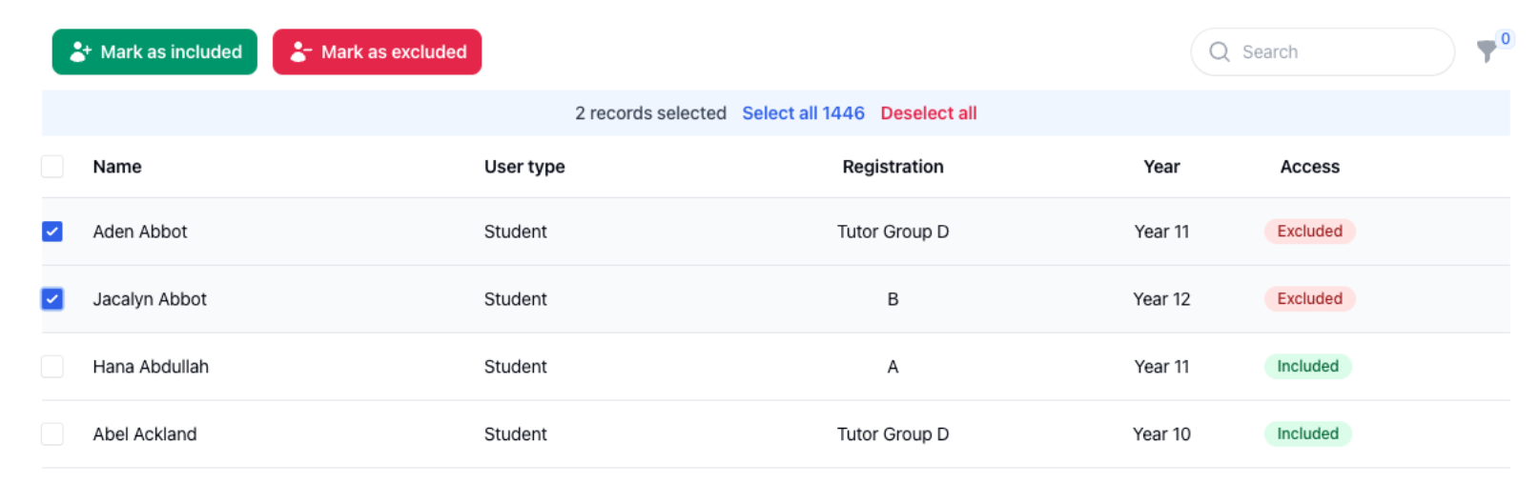The height and width of the screenshot is (484, 1539).
Task: Click Included badge for Hana Abdullah
Action: coord(1307,367)
